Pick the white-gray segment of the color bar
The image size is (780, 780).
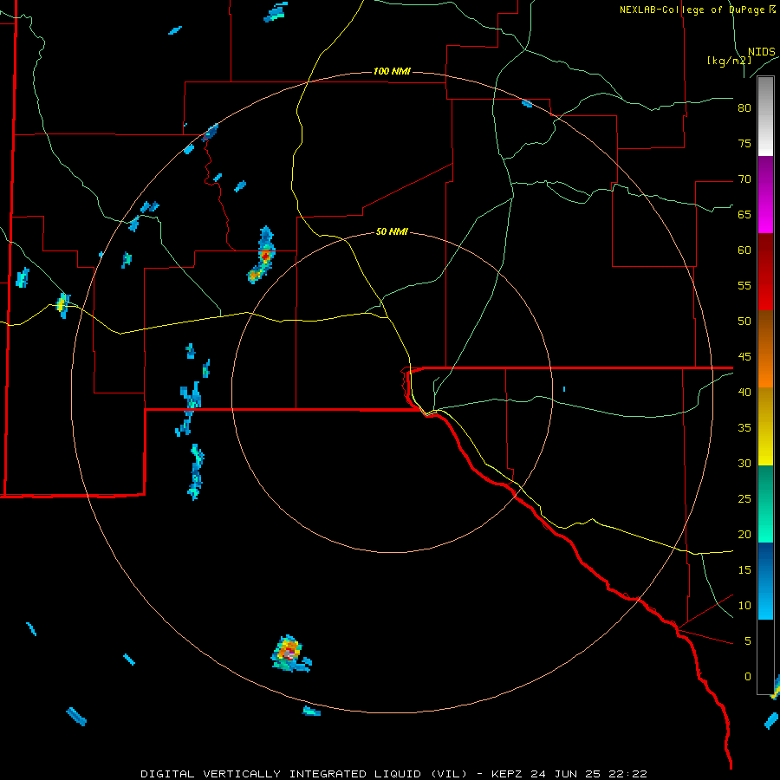tap(765, 116)
